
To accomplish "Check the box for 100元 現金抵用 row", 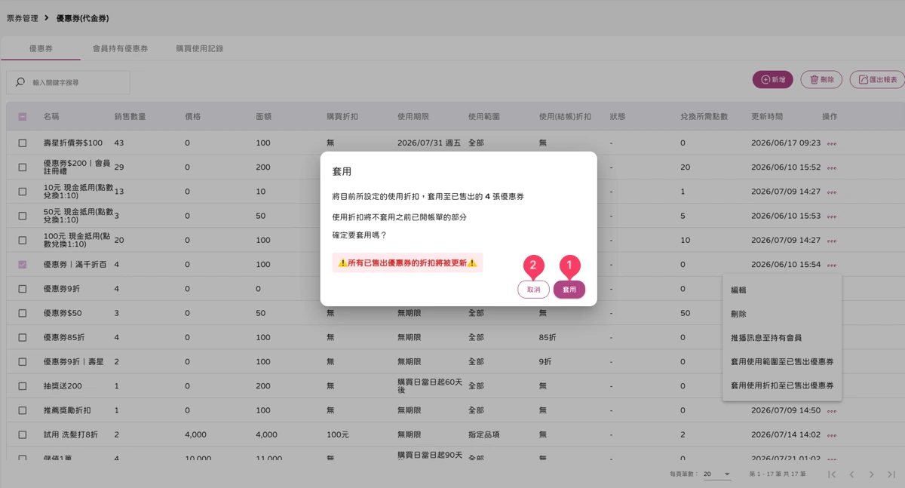I will [22, 240].
